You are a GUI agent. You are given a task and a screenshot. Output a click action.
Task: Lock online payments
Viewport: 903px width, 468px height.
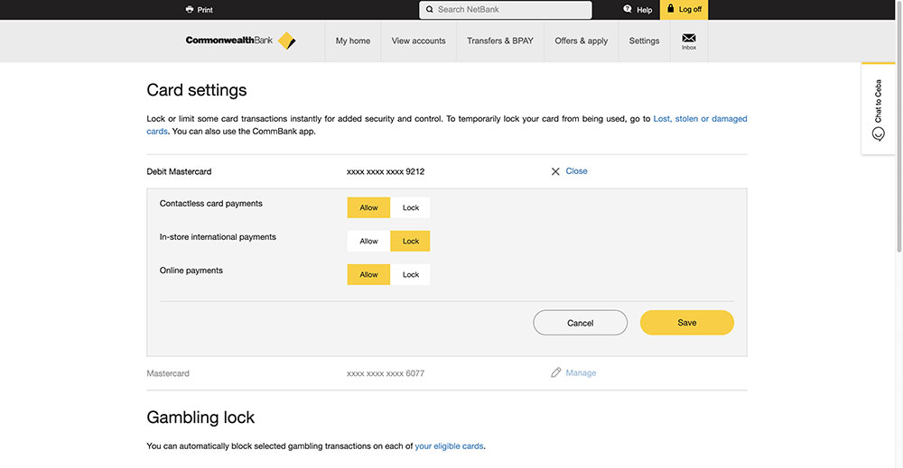pos(410,274)
